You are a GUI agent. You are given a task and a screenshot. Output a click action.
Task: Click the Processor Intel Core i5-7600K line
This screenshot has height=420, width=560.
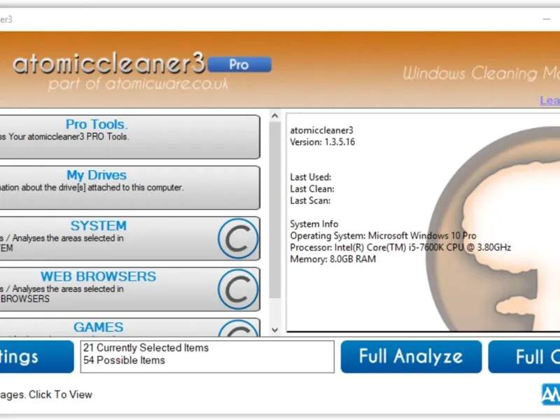400,248
